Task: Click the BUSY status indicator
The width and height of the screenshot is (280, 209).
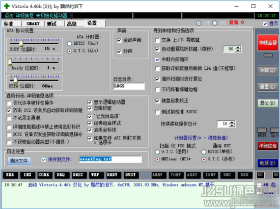Action: [x=131, y=175]
